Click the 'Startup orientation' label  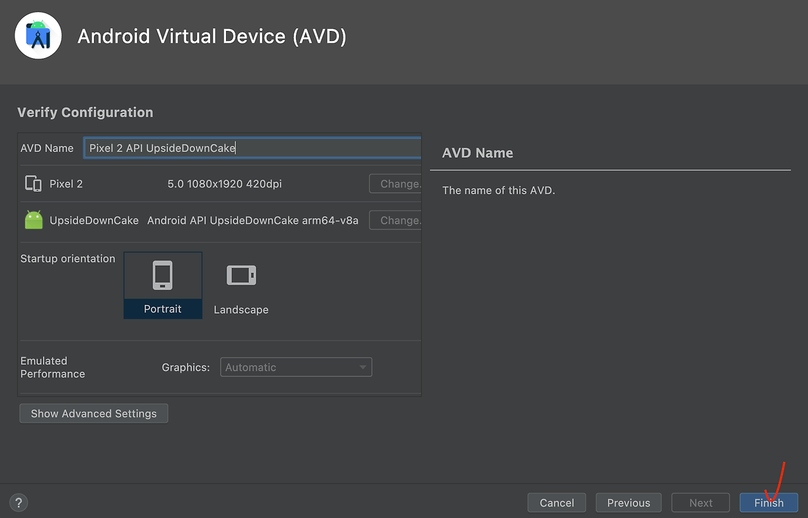(x=68, y=259)
